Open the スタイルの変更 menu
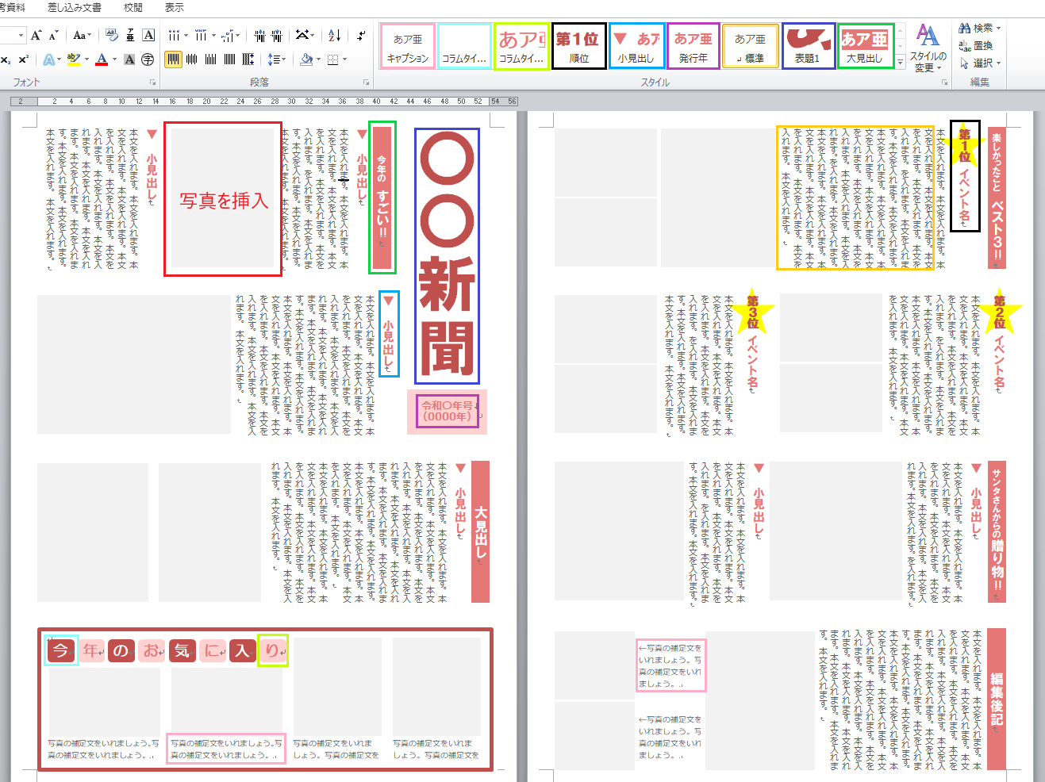Viewport: 1045px width, 782px height. pos(928,48)
